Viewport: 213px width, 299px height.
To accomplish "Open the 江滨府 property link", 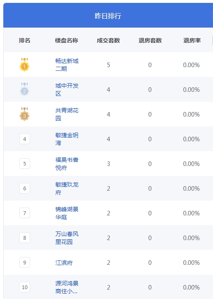I will pyautogui.click(x=64, y=263).
